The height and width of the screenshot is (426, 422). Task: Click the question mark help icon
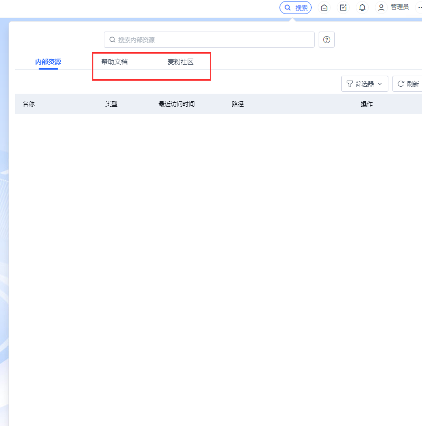[x=327, y=40]
